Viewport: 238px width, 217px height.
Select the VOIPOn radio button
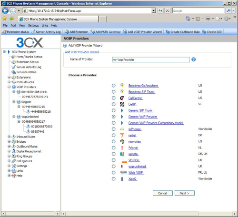(x=113, y=160)
